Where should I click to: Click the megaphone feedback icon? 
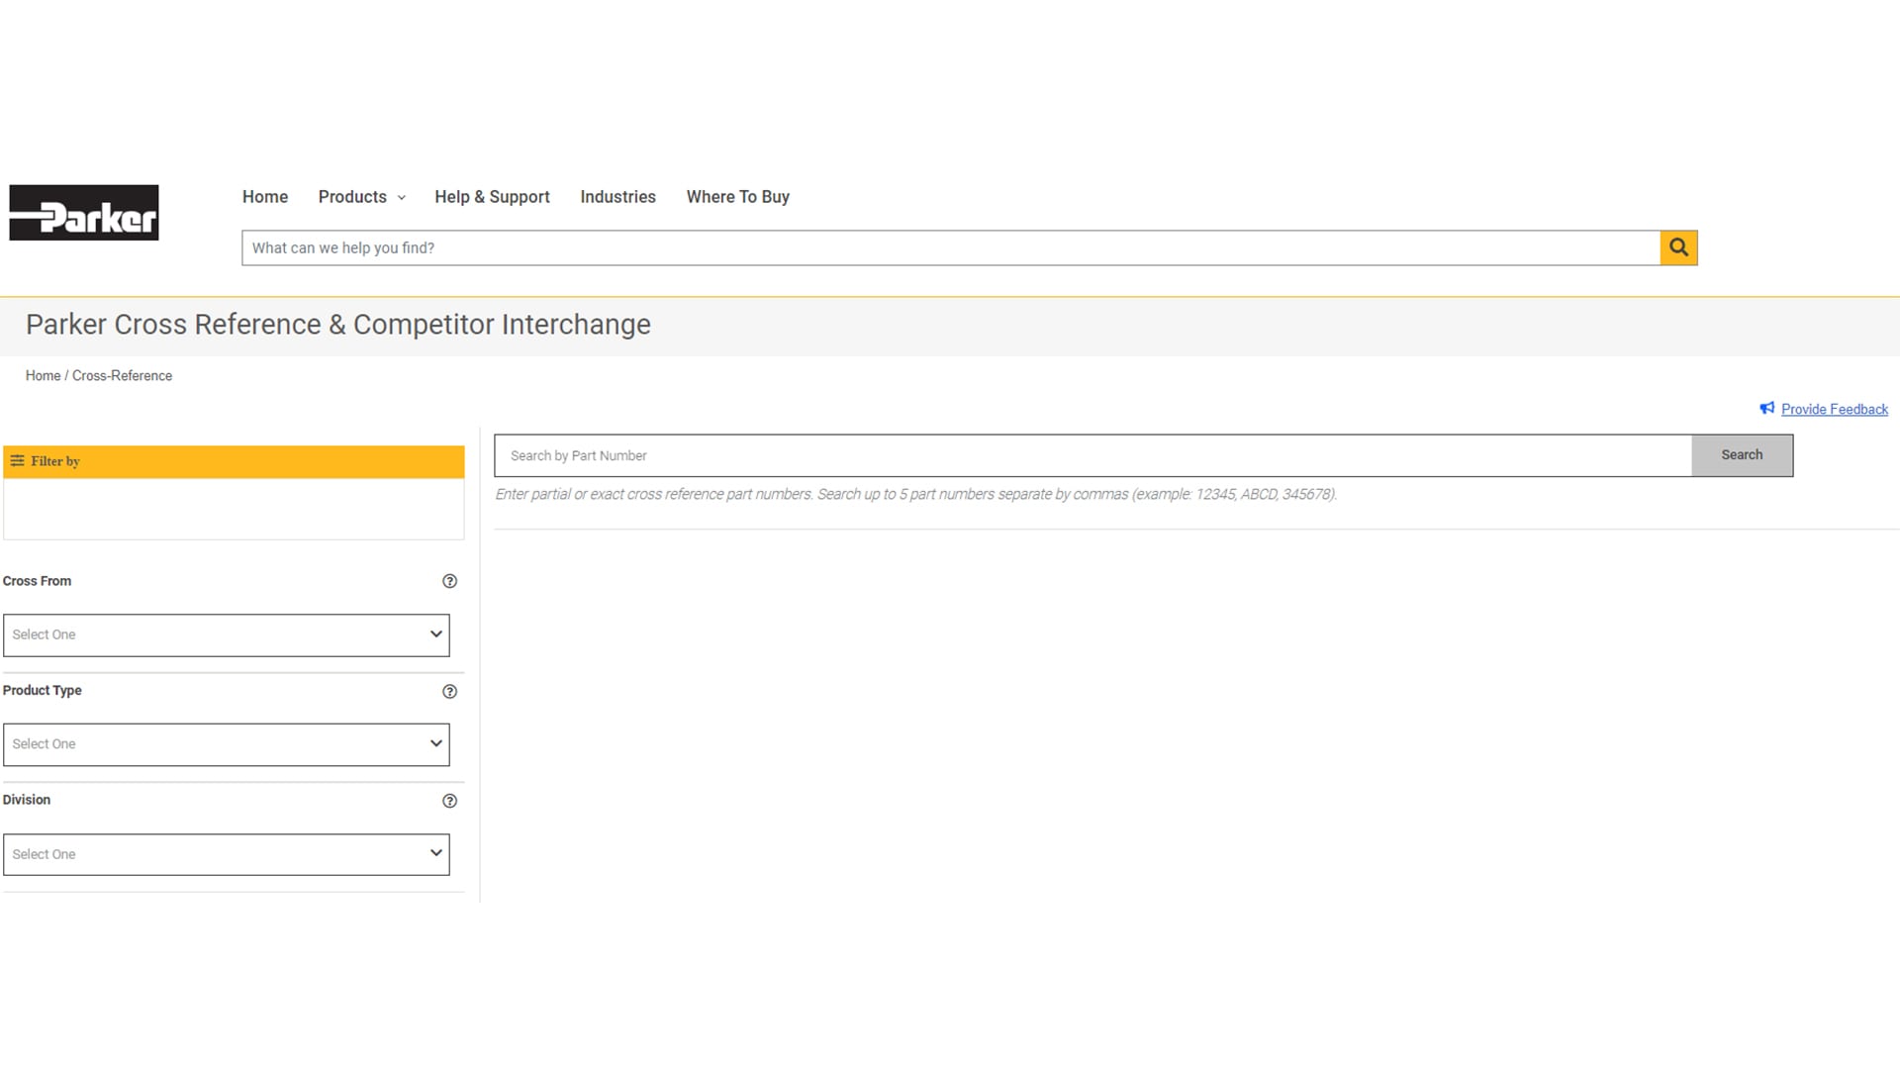[x=1766, y=409]
